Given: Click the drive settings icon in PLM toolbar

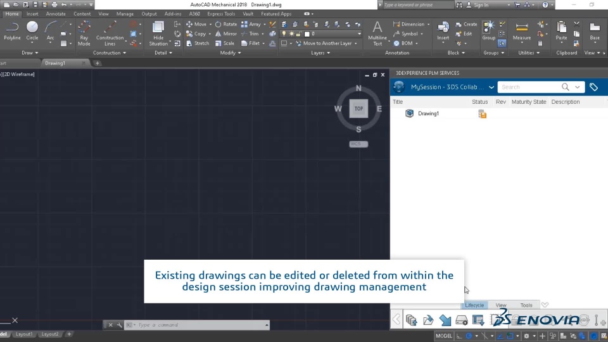Looking at the screenshot, I should (462, 320).
